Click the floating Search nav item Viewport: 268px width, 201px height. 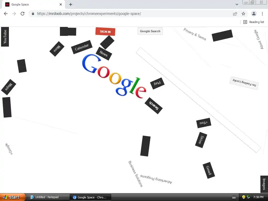[153, 106]
